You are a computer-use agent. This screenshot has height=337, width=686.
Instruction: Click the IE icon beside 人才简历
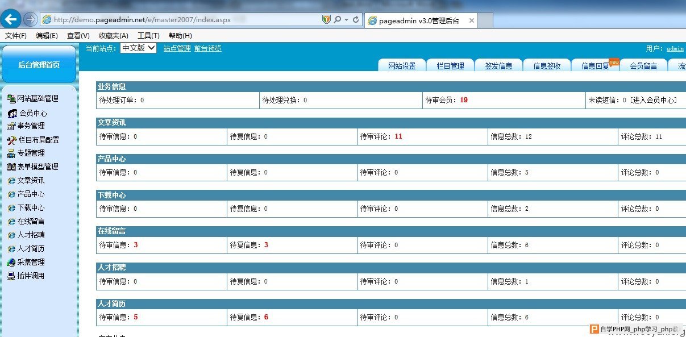[11, 249]
